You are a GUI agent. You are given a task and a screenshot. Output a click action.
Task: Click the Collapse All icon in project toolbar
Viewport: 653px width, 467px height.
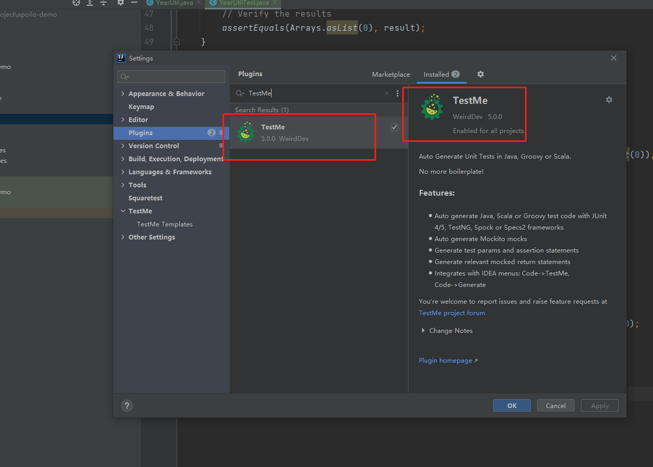[x=103, y=3]
